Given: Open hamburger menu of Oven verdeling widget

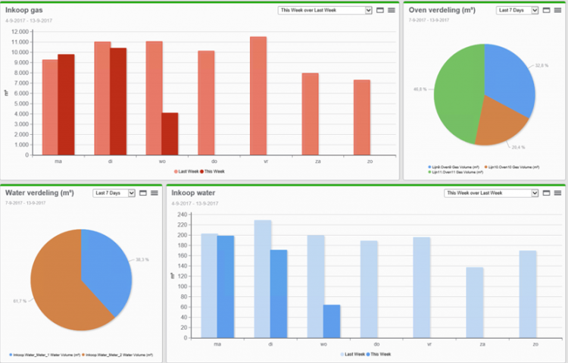Looking at the screenshot, I should point(557,10).
